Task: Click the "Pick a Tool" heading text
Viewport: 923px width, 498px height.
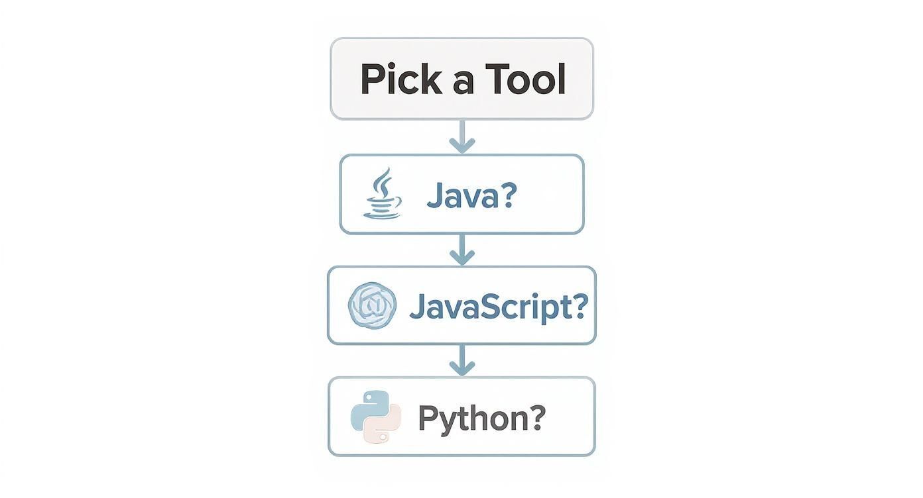Action: 462,79
